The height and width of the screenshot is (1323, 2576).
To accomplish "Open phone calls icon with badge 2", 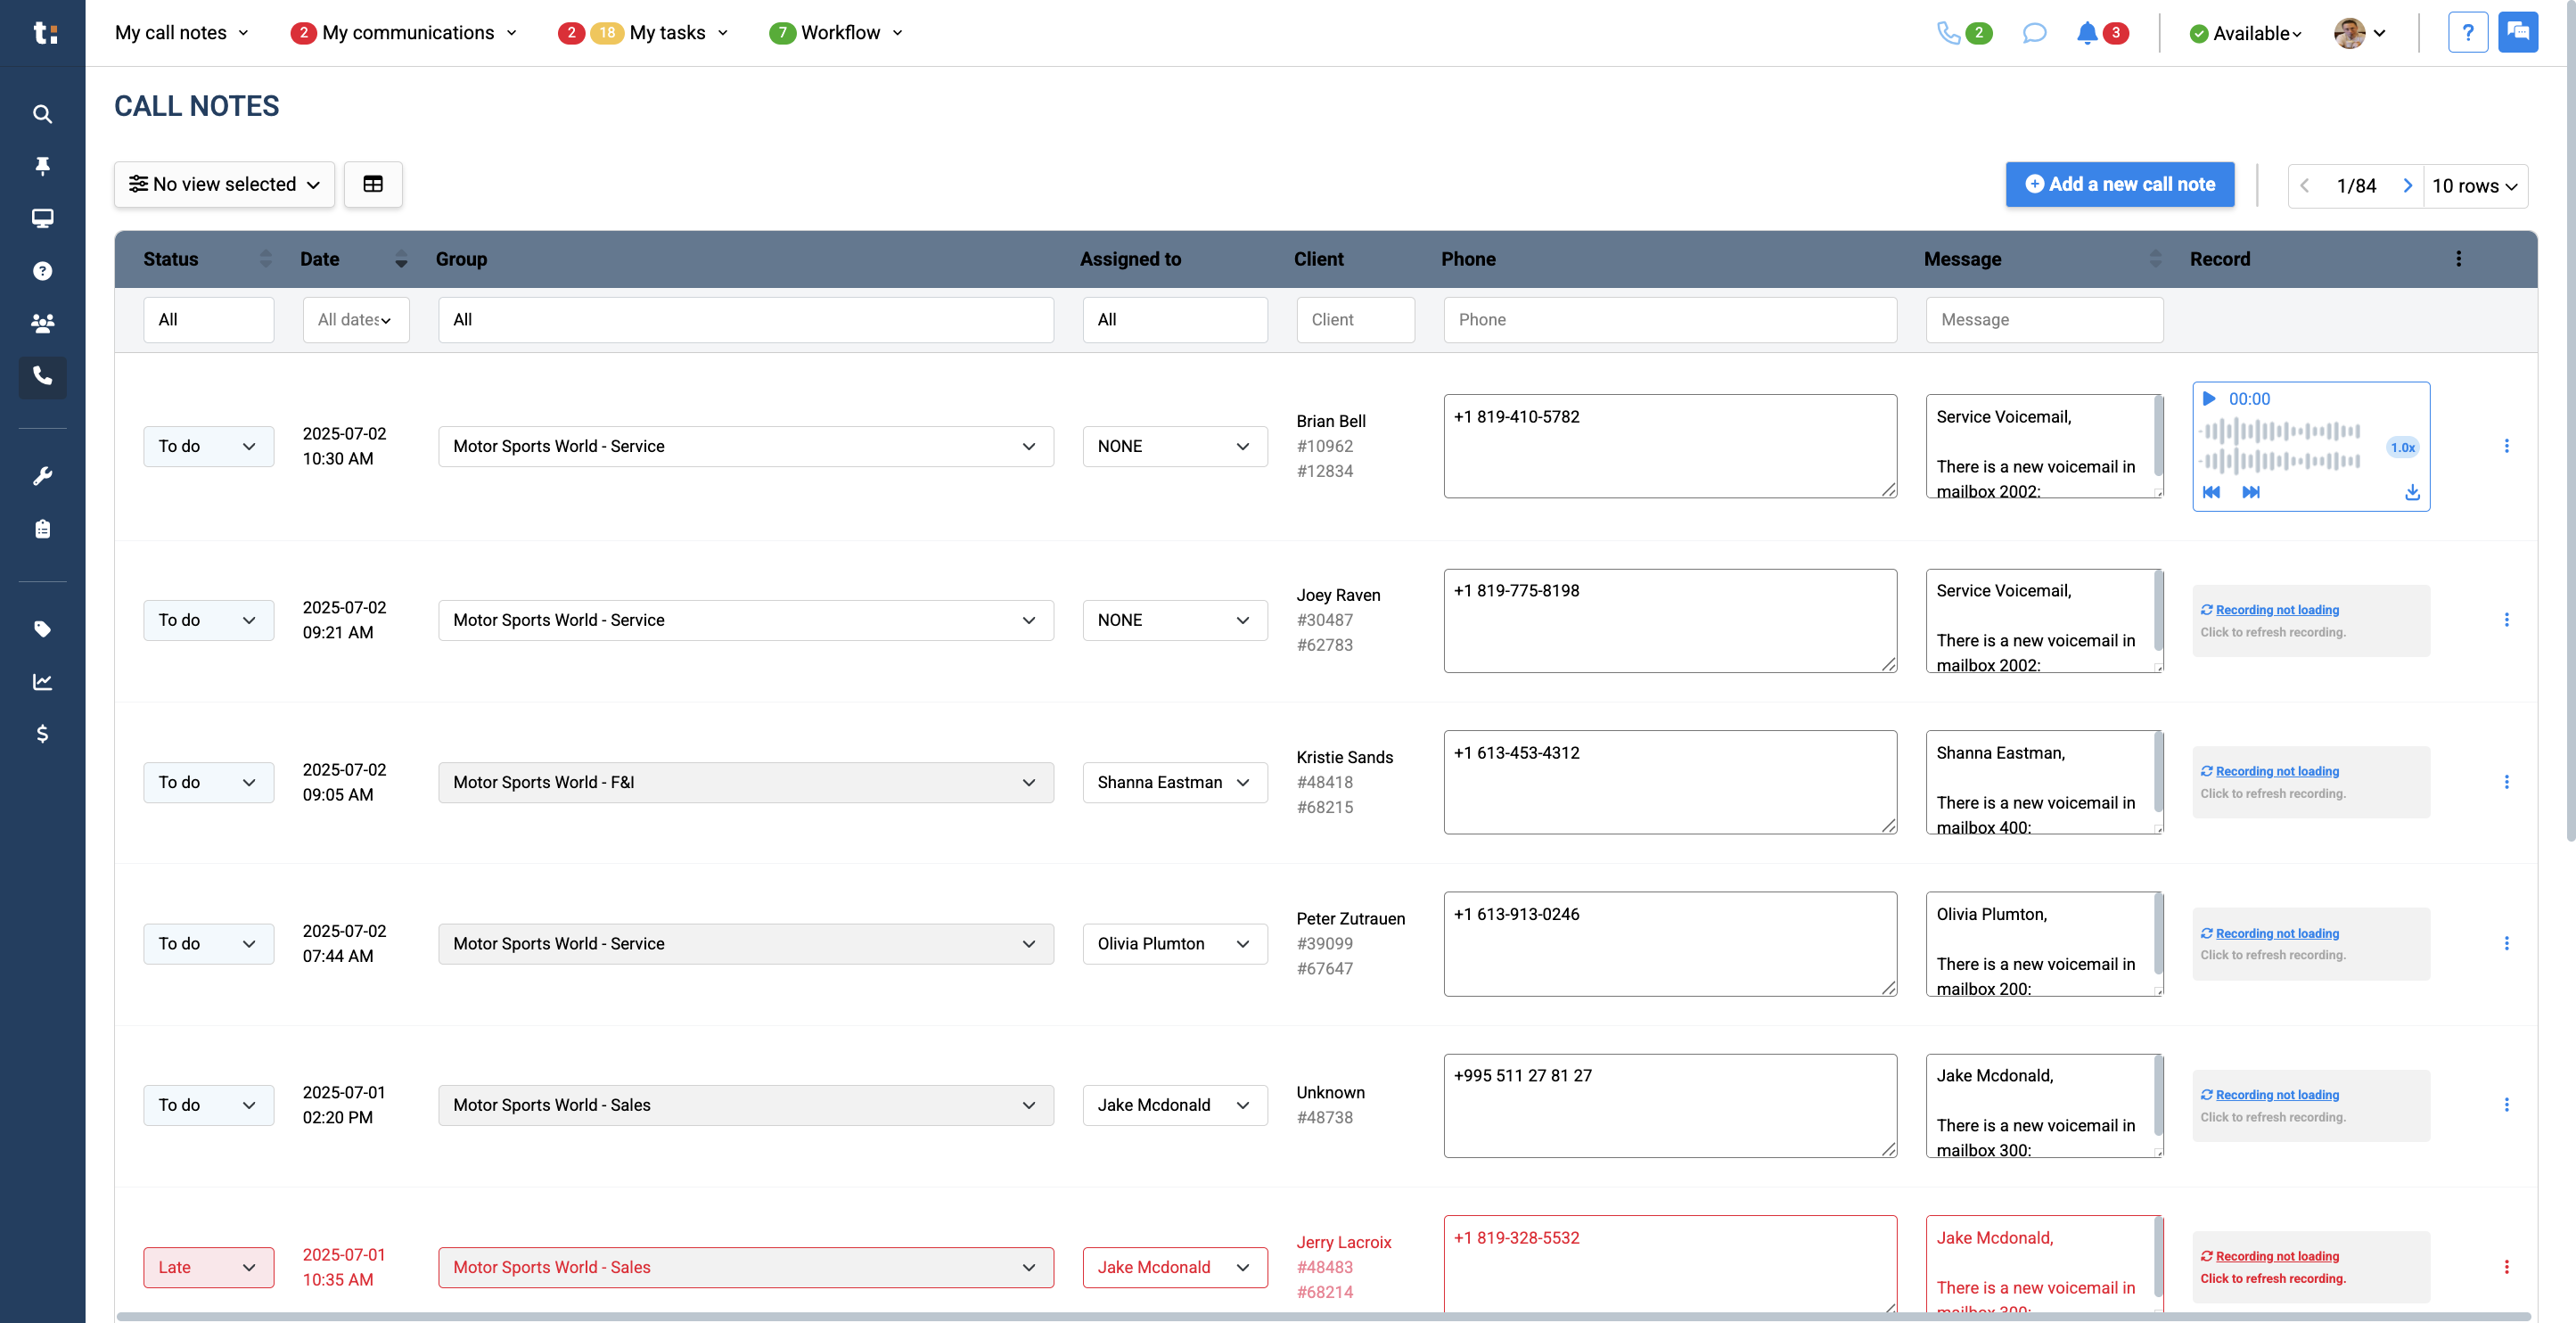I will click(1964, 33).
